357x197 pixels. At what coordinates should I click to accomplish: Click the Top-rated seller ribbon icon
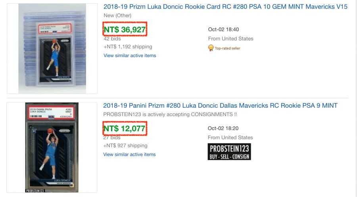211,48
